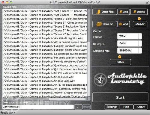The image size is (150, 115).
Task: Select the Air 'Cet asile aimable' row
Action: [x=45, y=73]
